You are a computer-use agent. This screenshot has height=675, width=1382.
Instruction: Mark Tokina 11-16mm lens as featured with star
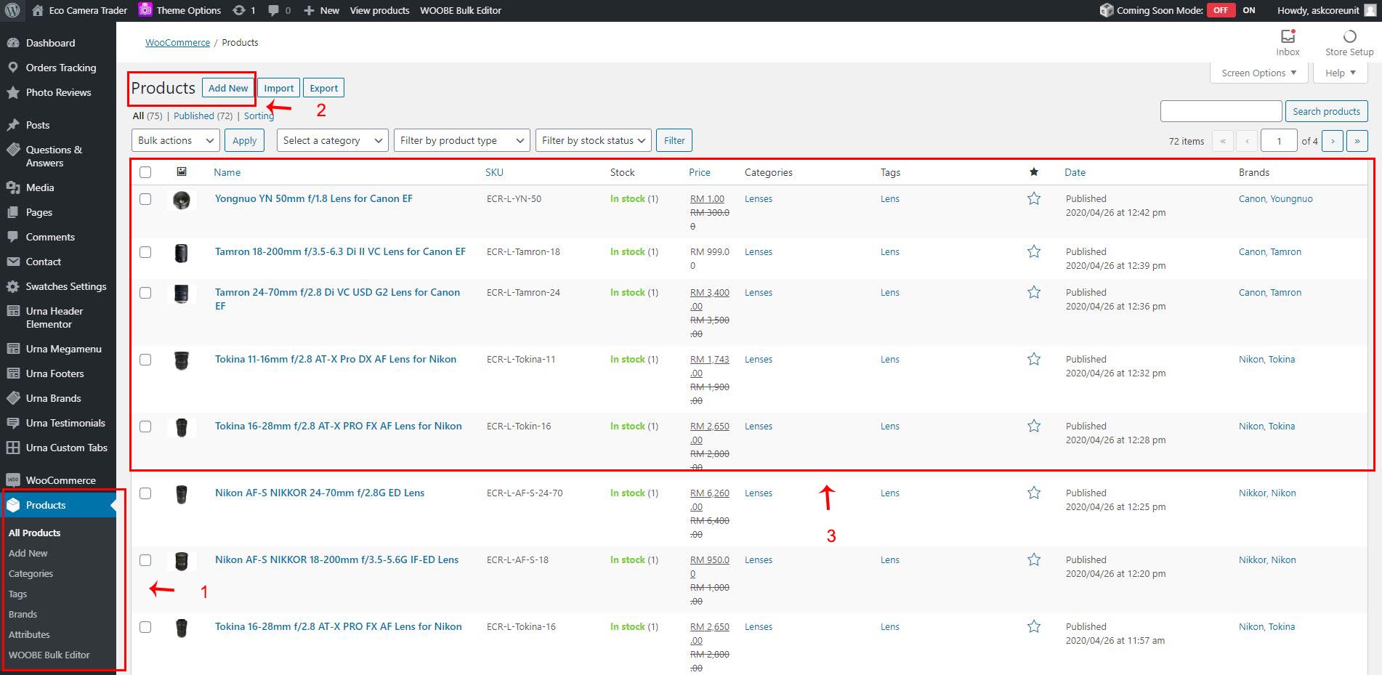pos(1034,359)
